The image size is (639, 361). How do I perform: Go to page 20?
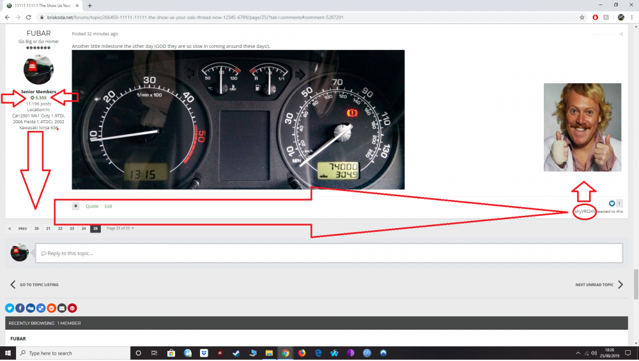click(x=36, y=229)
